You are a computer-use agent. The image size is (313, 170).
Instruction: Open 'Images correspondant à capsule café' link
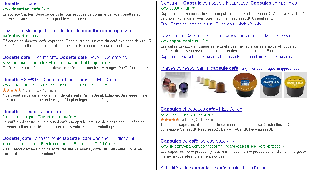point(199,68)
